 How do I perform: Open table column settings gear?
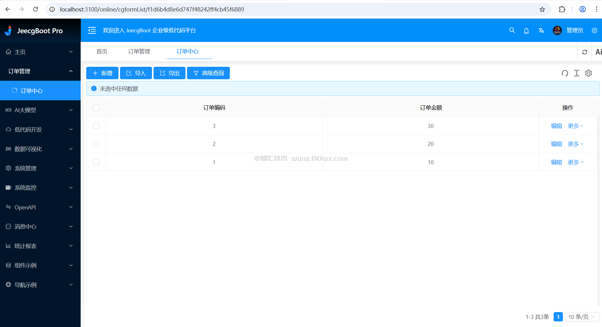point(588,73)
